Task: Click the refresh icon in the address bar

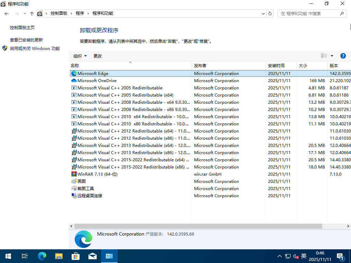Action: coord(270,13)
